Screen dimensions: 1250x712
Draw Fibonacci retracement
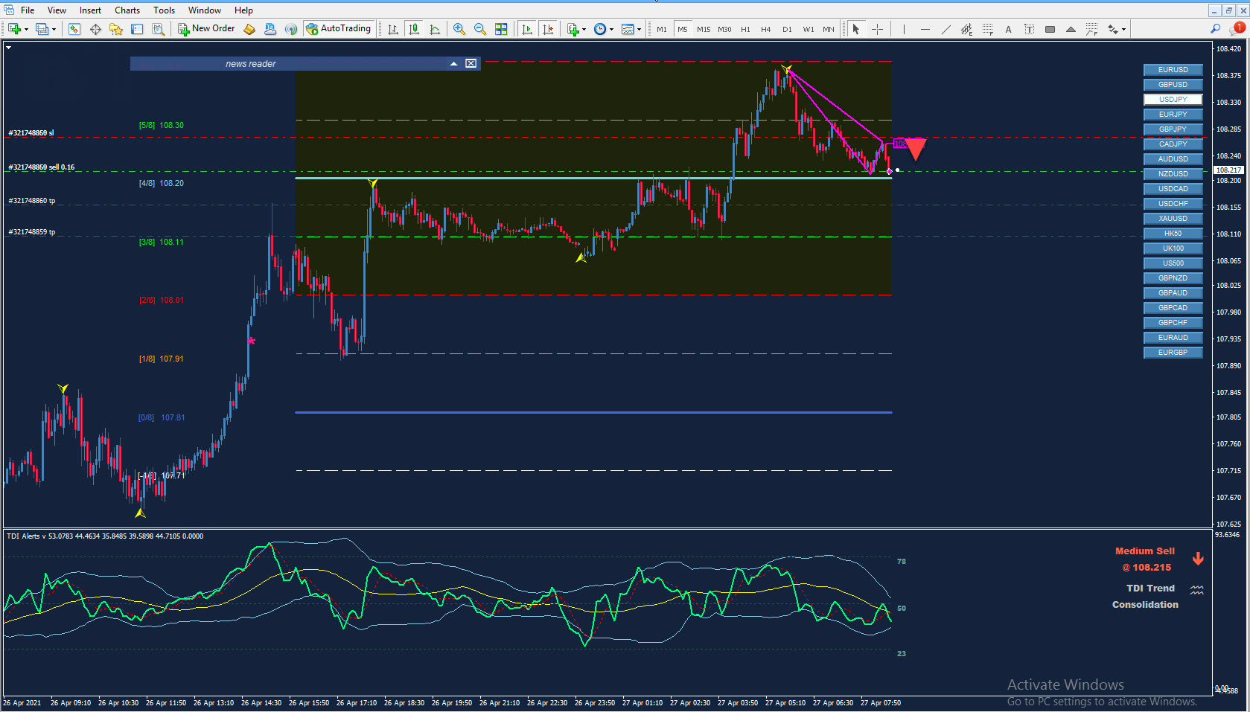point(987,29)
